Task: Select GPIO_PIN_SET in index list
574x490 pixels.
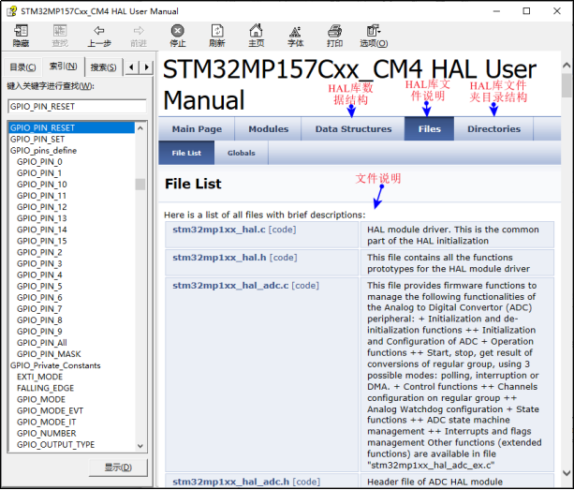Action: (x=37, y=140)
